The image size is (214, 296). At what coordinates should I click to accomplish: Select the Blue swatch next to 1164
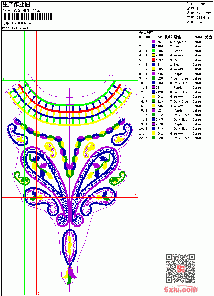[153, 46]
